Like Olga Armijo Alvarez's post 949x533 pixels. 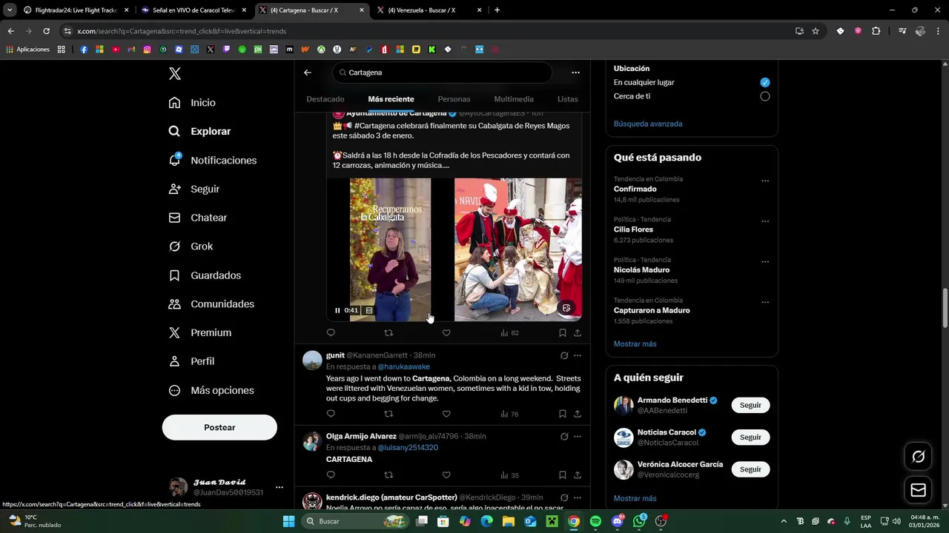(x=446, y=475)
